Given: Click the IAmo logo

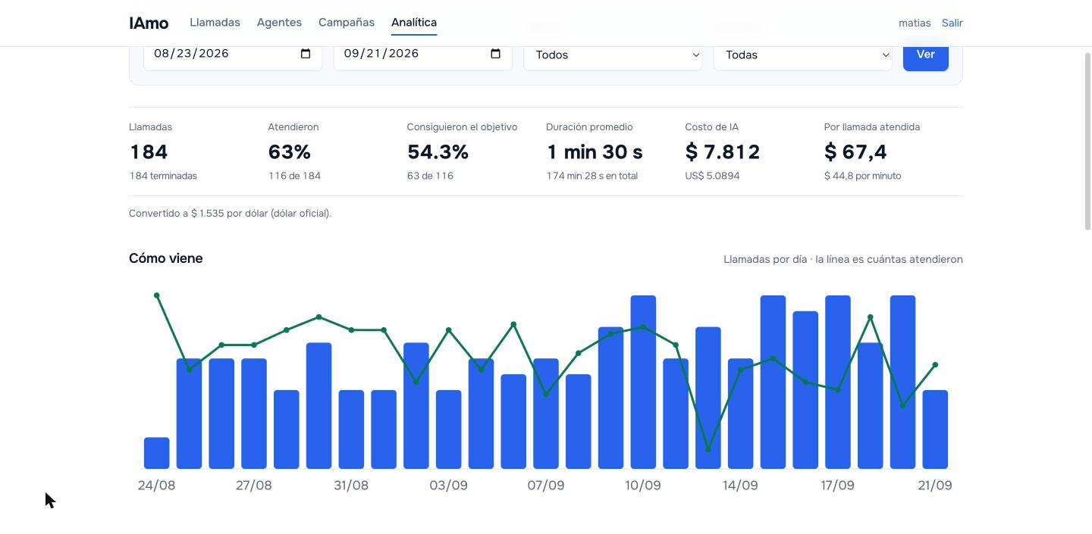Looking at the screenshot, I should (x=149, y=23).
